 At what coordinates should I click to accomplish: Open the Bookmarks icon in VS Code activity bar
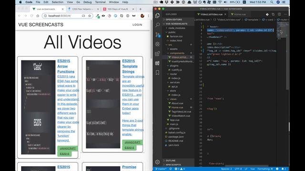[157, 73]
